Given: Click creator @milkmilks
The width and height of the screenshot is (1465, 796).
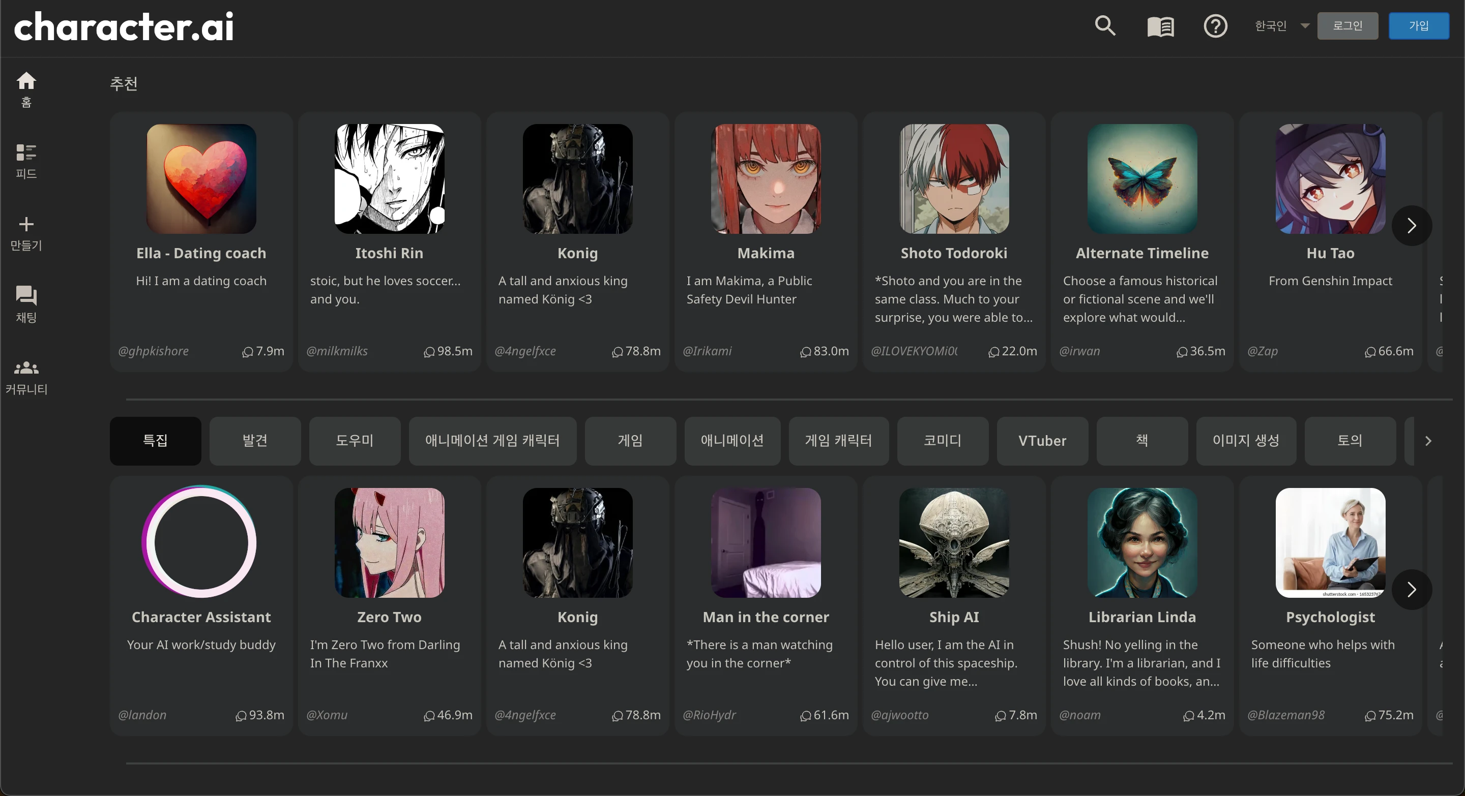Looking at the screenshot, I should 337,352.
